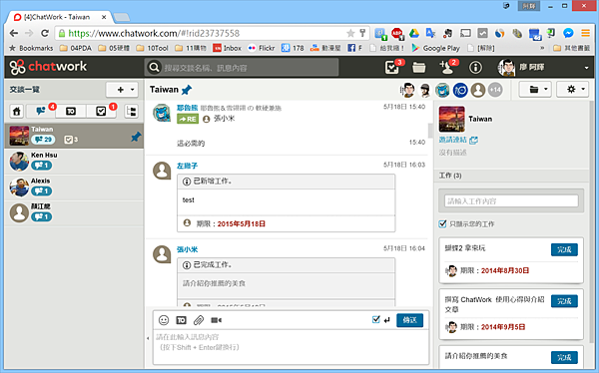Open sender name 張小米 at 16:04

[188, 249]
